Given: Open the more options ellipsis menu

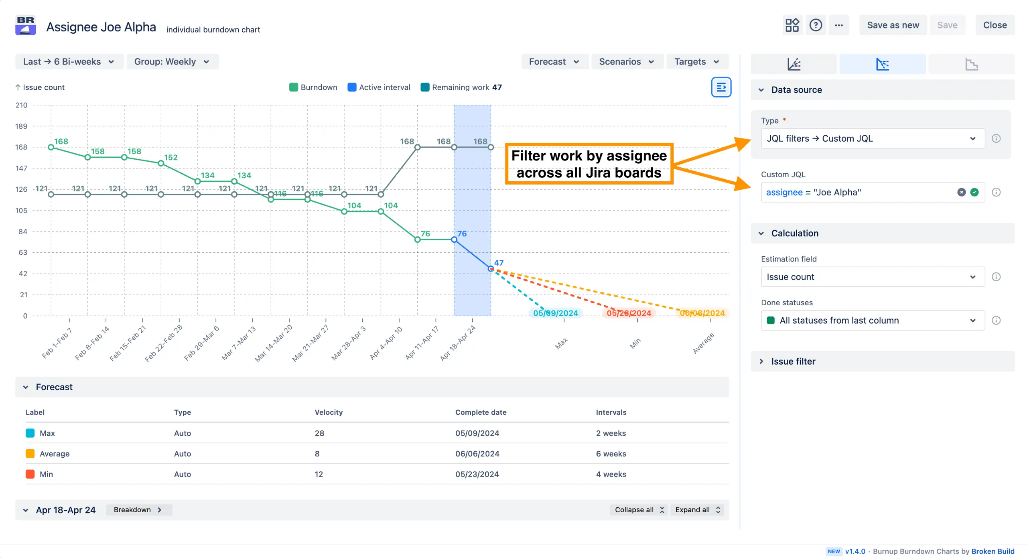Looking at the screenshot, I should tap(839, 25).
